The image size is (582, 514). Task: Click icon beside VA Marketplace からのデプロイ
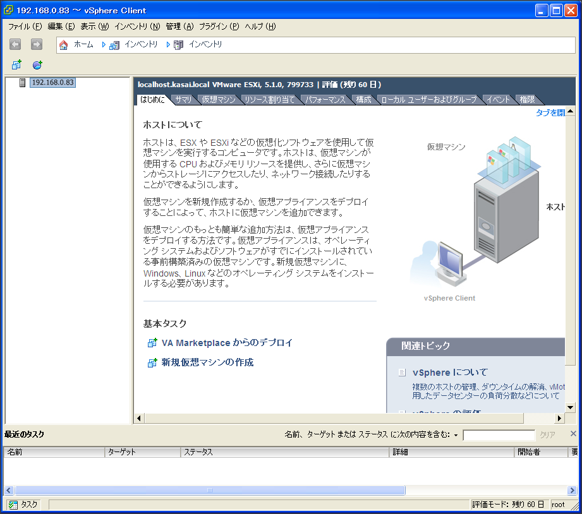tap(152, 343)
